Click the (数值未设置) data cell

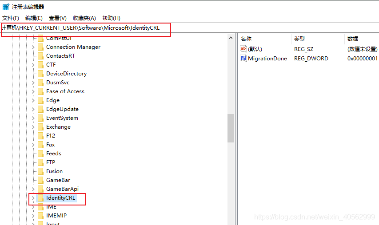point(362,49)
